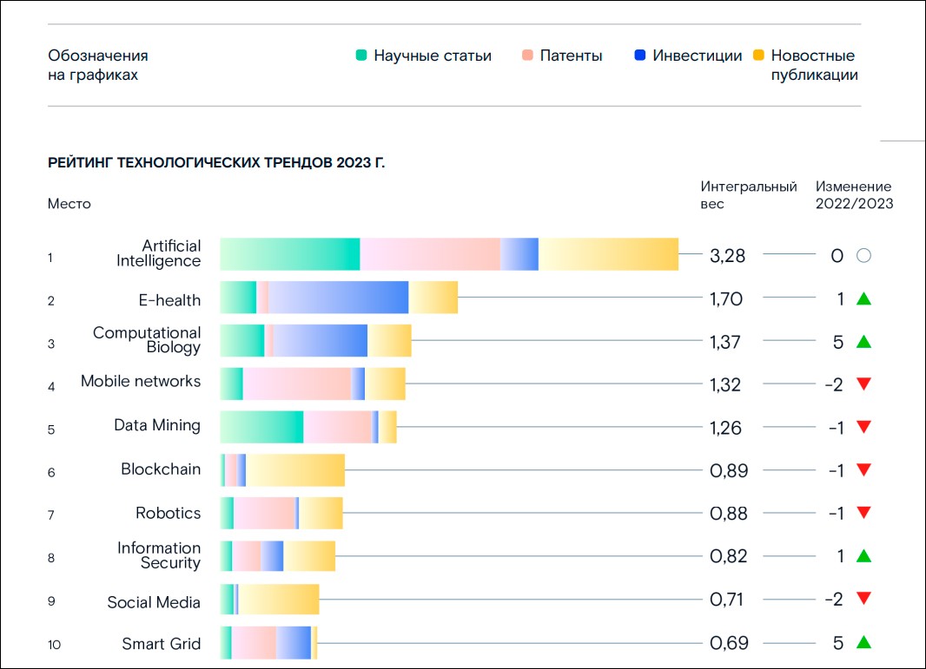This screenshot has height=669, width=926.
Task: Select the E-health label
Action: pos(169,300)
